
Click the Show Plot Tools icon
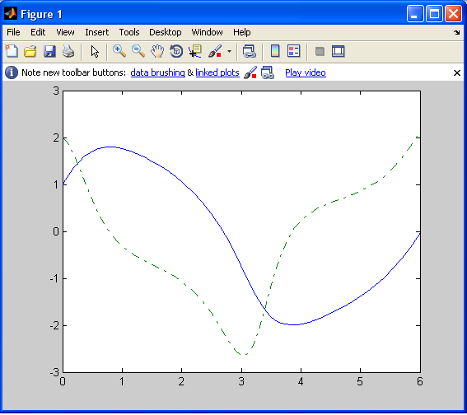pyautogui.click(x=338, y=51)
